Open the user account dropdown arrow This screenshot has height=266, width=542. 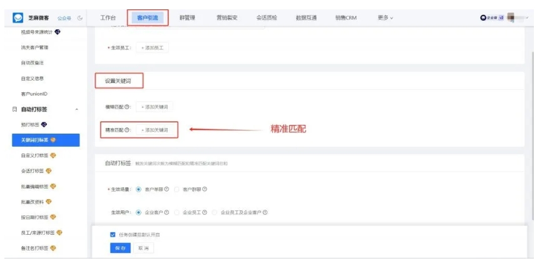click(527, 17)
